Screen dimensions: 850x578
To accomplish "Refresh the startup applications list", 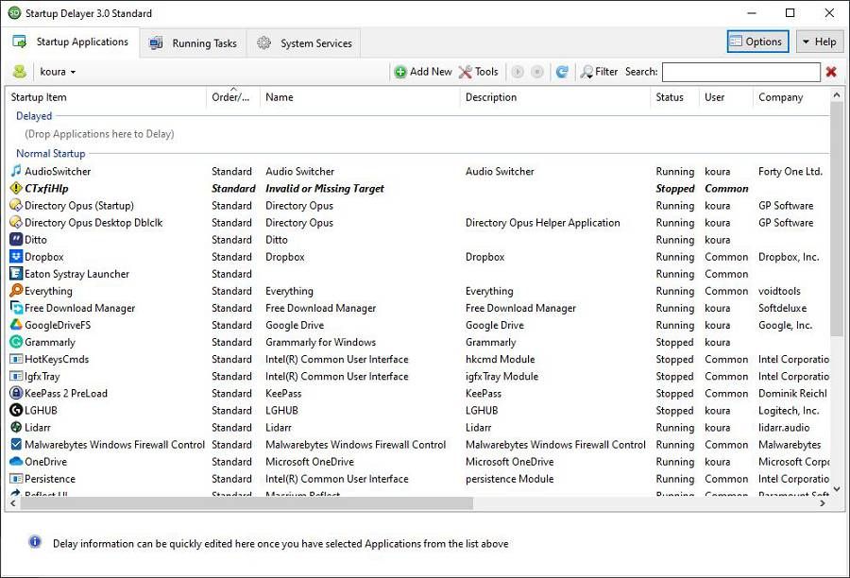I will [561, 71].
